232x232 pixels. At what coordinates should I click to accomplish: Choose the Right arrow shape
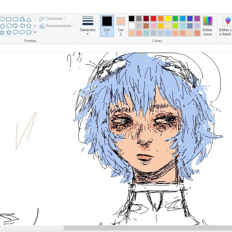click(x=15, y=26)
